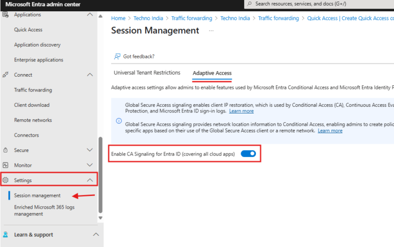
Task: Toggle Enable CA Signaling for Entra ID switch
Action: (248, 154)
